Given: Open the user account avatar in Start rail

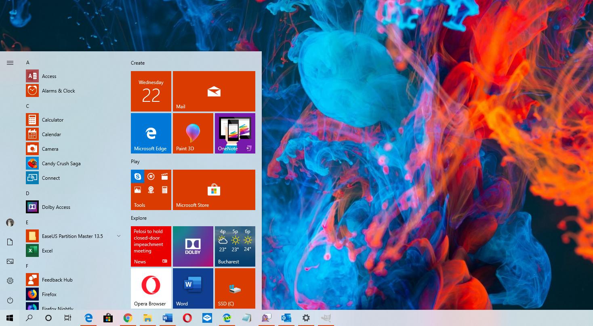Looking at the screenshot, I should click(x=10, y=223).
